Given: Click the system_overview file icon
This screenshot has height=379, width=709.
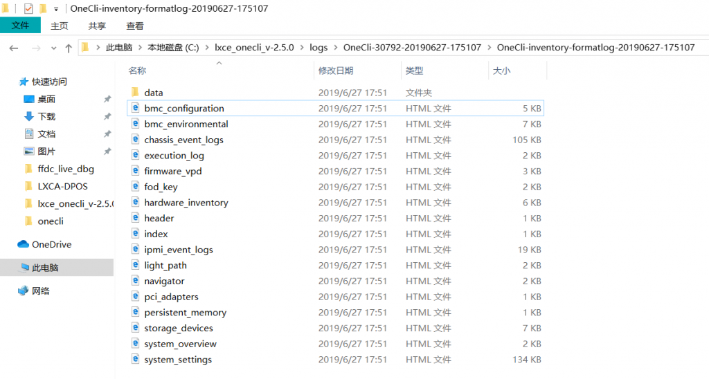Looking at the screenshot, I should [x=135, y=343].
